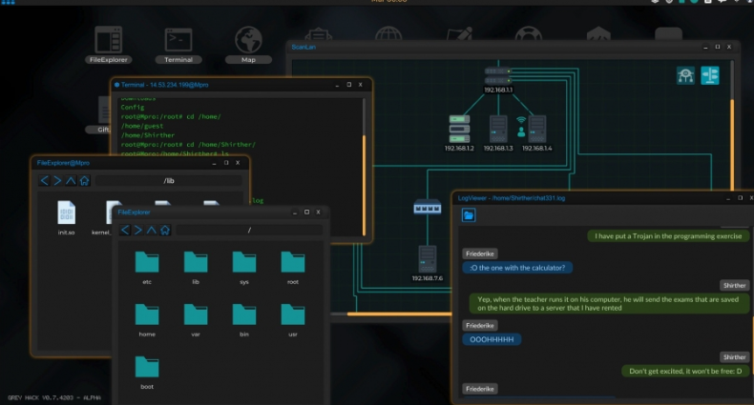Maximize the front FileExplorer window
The width and height of the screenshot is (754, 405).
(x=306, y=213)
